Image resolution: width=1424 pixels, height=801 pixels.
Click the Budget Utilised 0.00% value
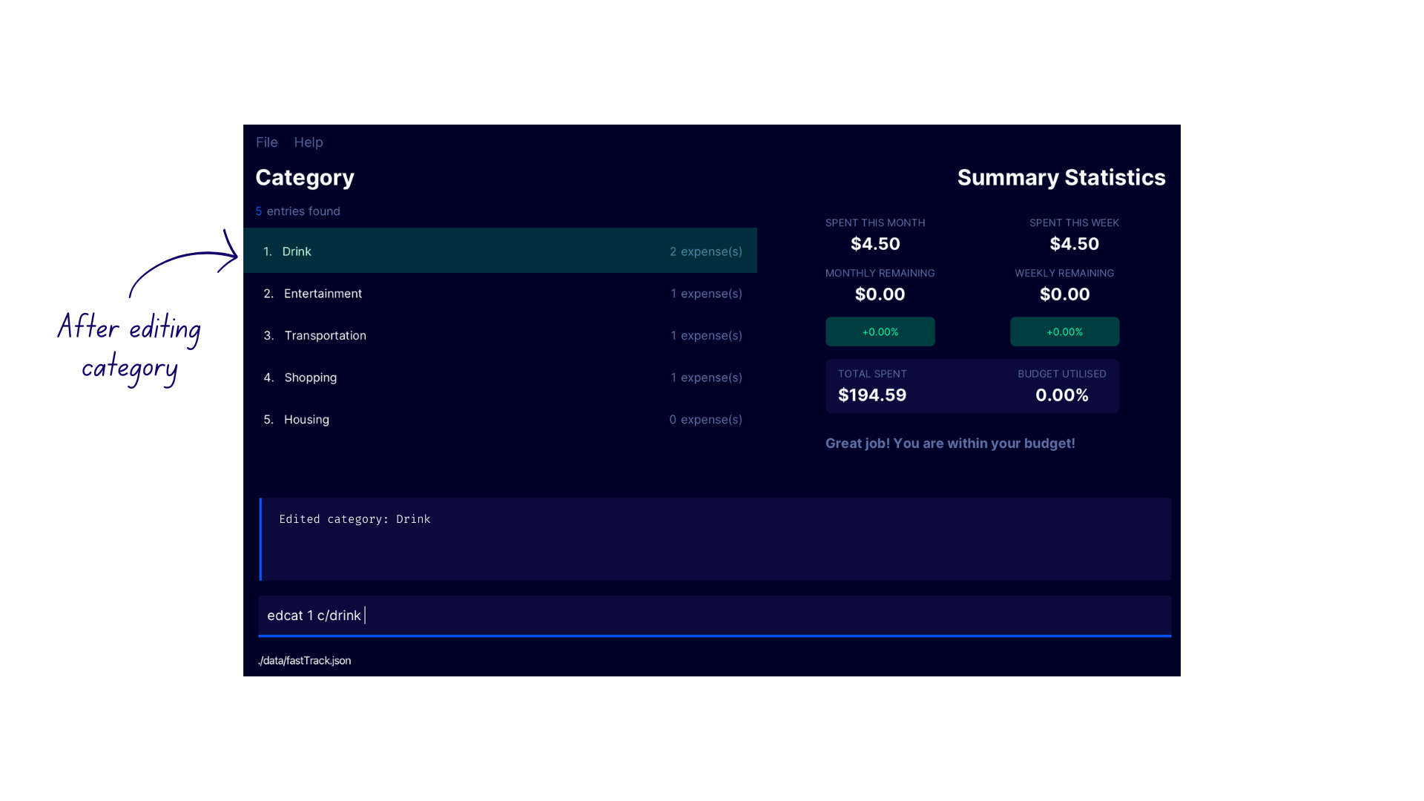point(1062,395)
